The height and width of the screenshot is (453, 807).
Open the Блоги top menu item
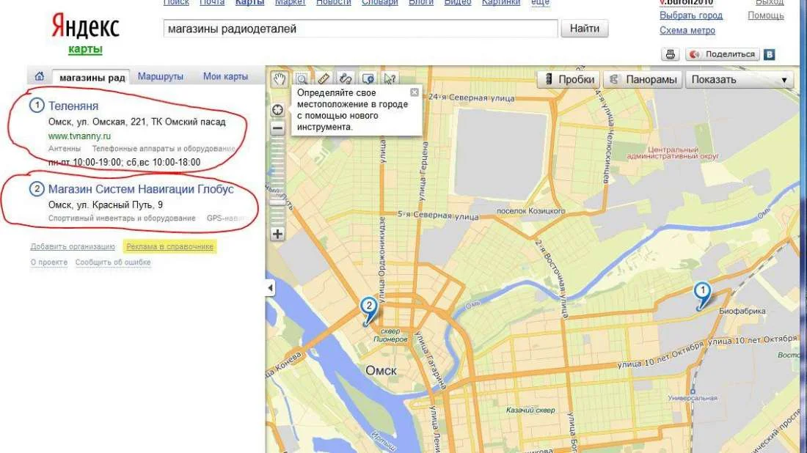coord(421,3)
